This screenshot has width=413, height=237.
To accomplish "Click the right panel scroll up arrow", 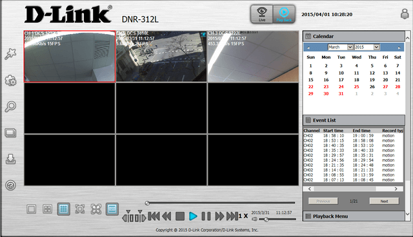I will click(x=408, y=38).
